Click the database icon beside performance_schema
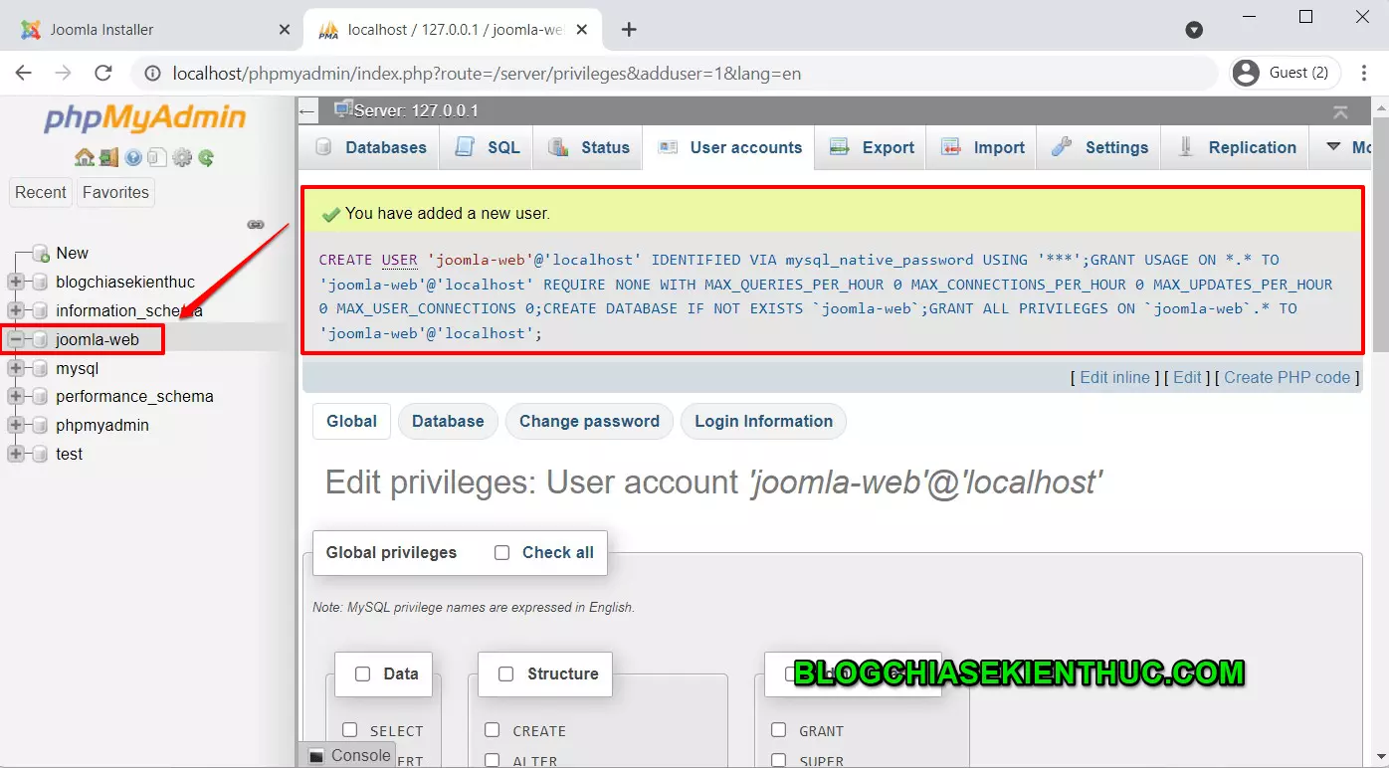Screen dimensions: 1389x768 point(41,397)
